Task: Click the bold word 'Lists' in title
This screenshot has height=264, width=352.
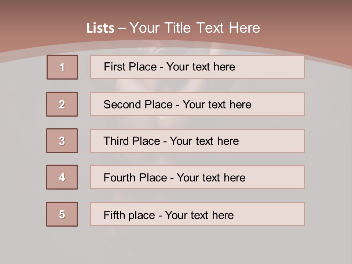Action: point(100,28)
